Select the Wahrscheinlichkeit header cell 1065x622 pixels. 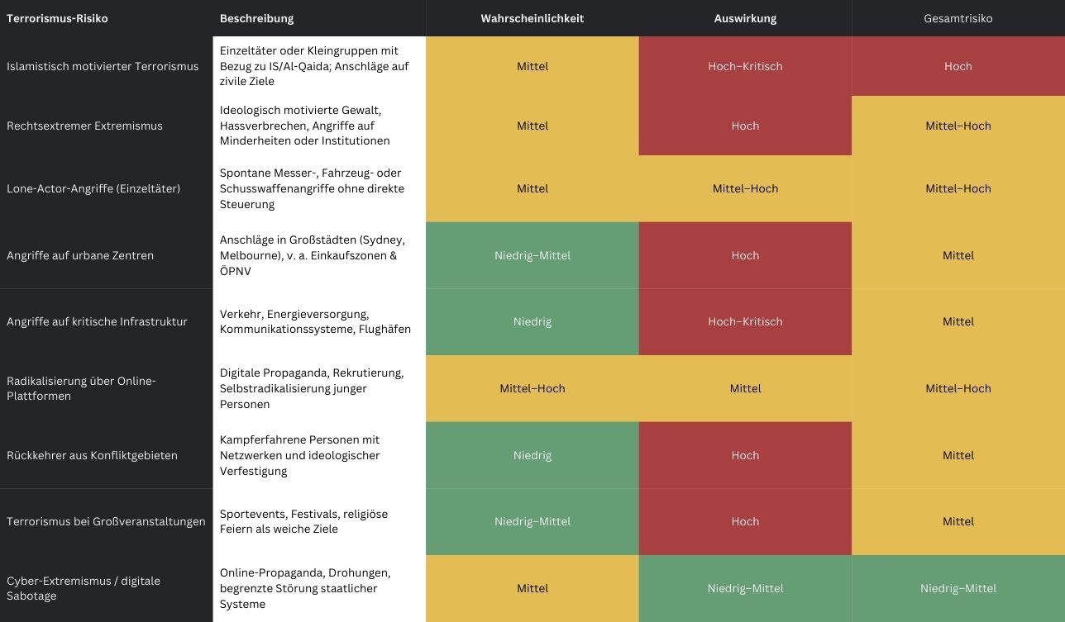pyautogui.click(x=532, y=18)
